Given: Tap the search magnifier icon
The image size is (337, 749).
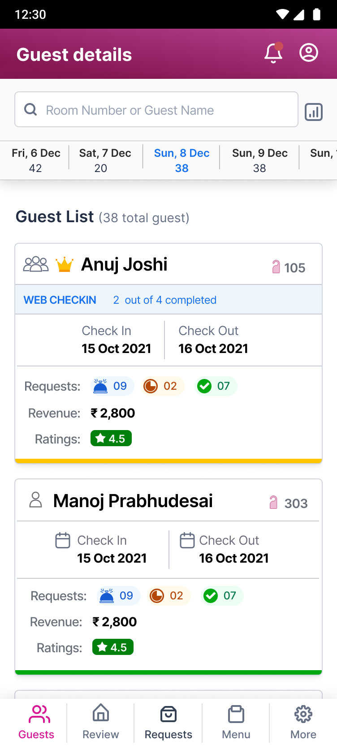Looking at the screenshot, I should click(x=30, y=110).
